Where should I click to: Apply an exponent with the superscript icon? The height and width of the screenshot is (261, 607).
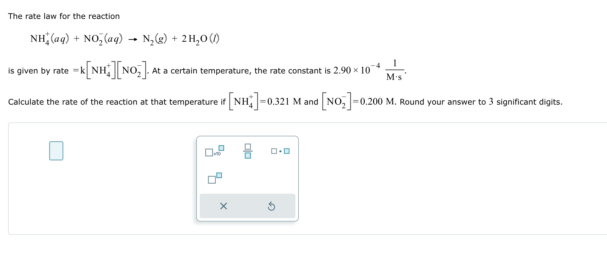[214, 178]
